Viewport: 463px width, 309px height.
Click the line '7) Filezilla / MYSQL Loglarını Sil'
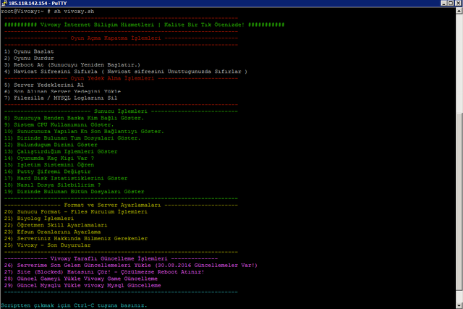click(x=61, y=98)
